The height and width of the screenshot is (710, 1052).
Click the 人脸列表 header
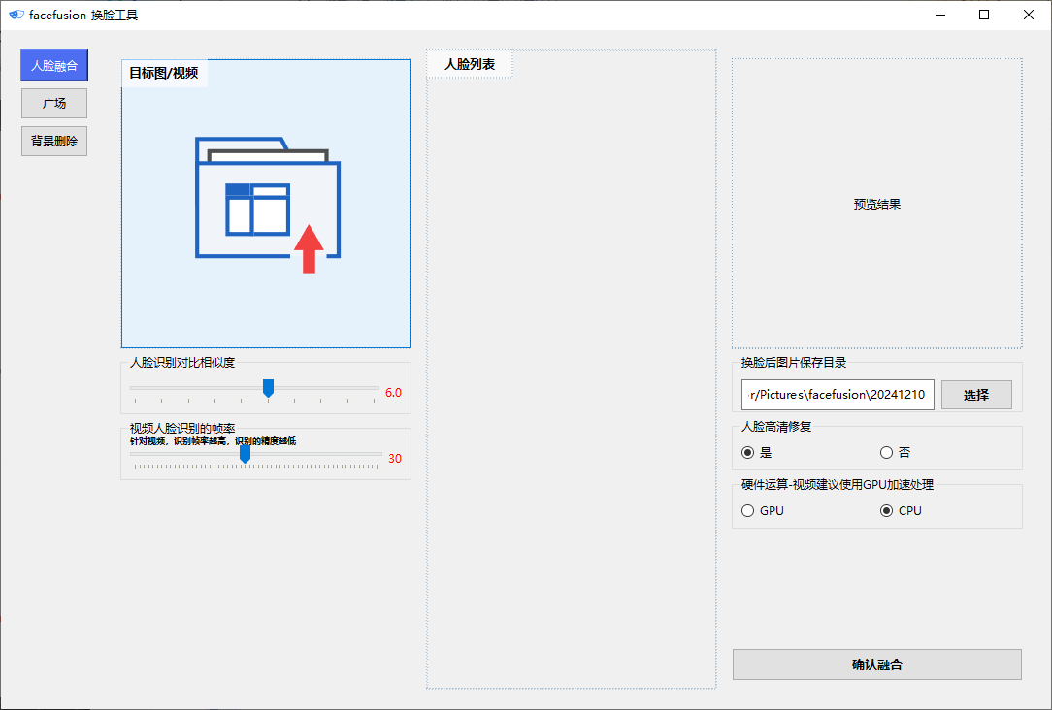point(470,64)
